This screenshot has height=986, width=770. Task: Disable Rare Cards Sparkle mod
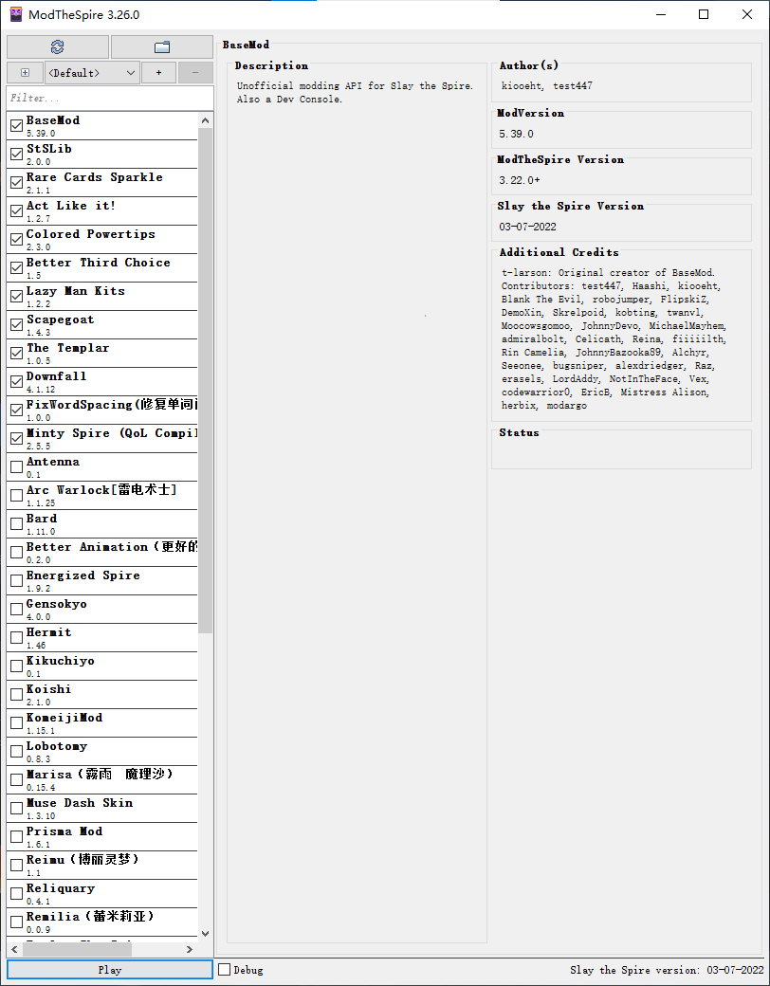click(17, 183)
